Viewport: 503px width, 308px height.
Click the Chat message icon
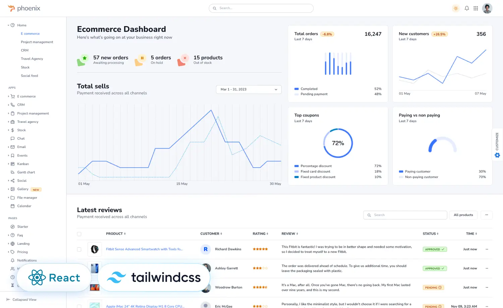[12, 139]
